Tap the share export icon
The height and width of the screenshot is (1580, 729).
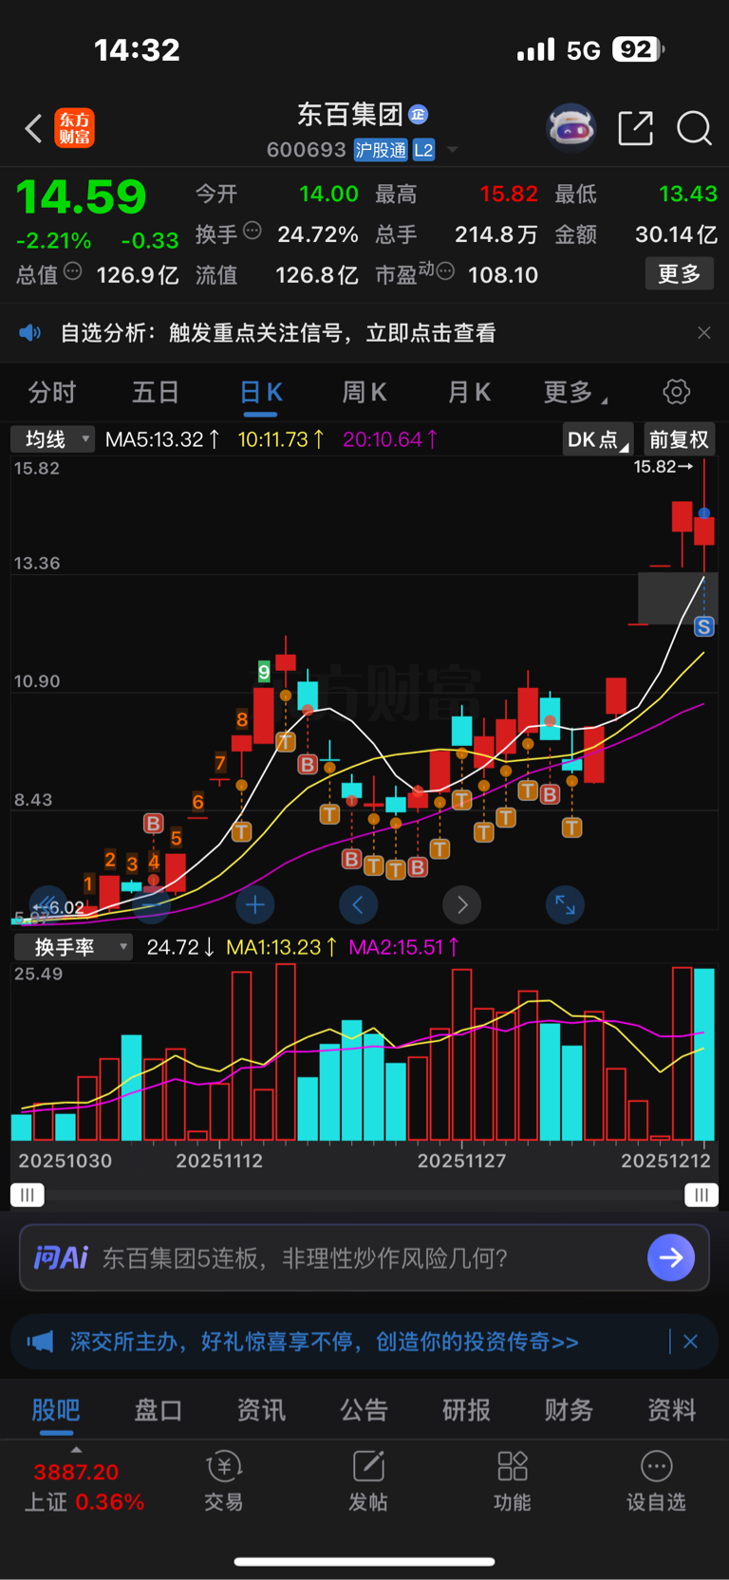[635, 128]
